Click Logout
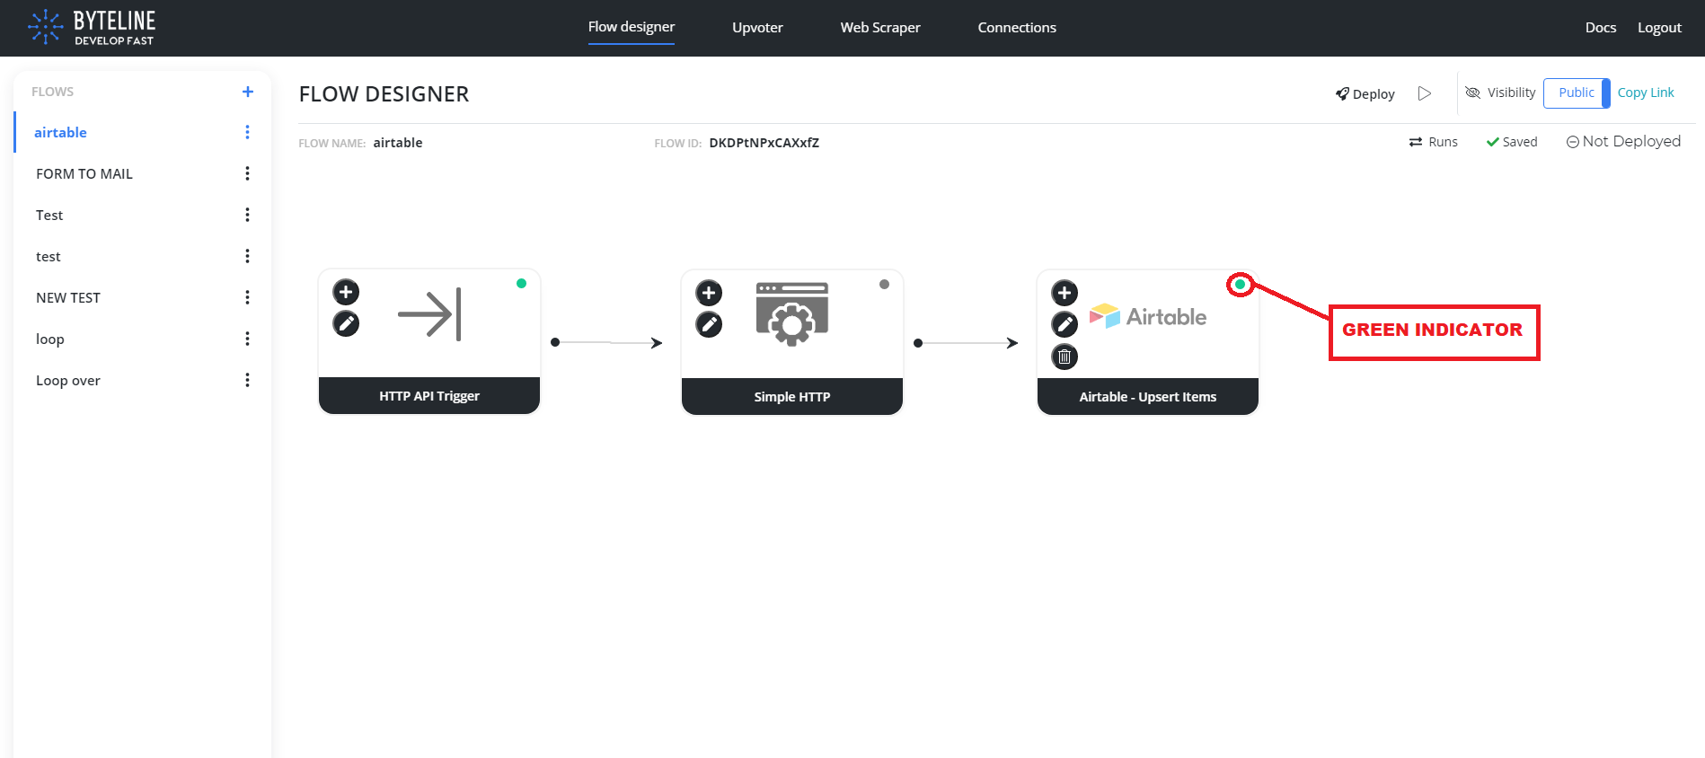The height and width of the screenshot is (758, 1705). (x=1659, y=27)
